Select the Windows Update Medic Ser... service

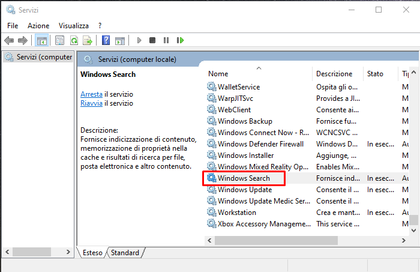click(264, 201)
